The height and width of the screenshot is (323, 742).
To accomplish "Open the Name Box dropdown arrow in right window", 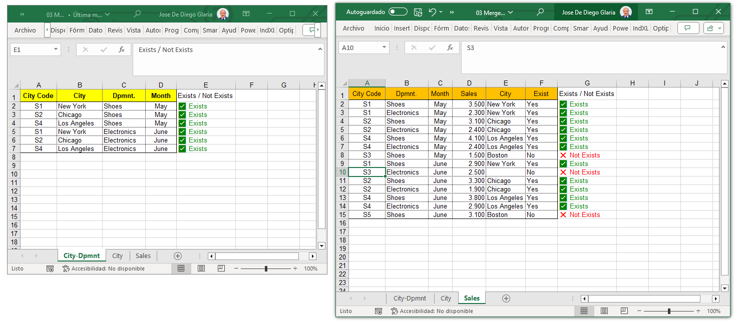I will 384,47.
